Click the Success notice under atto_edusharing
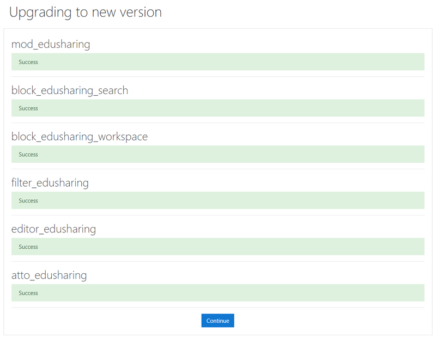Screen dimensions: 436x338 click(217, 293)
